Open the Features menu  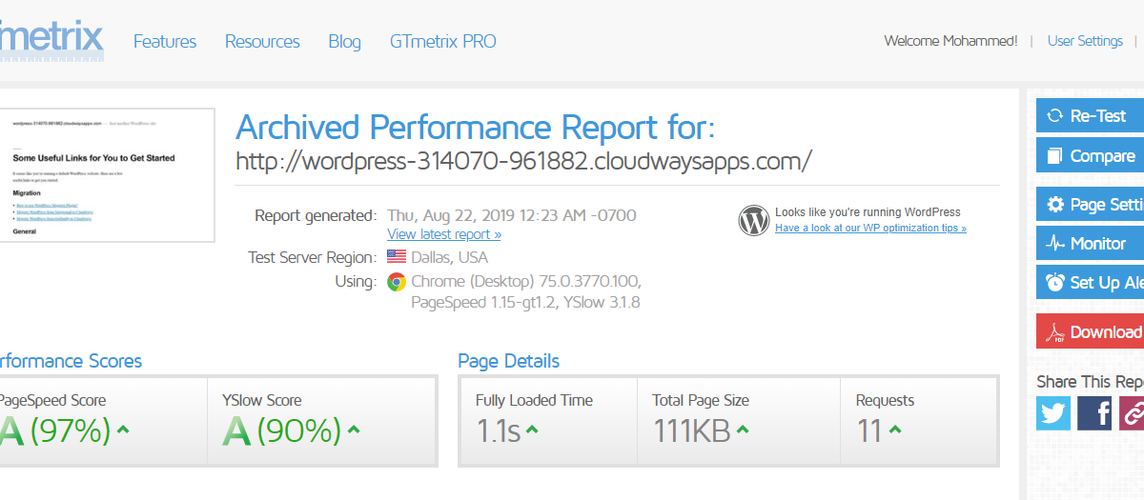(x=165, y=42)
